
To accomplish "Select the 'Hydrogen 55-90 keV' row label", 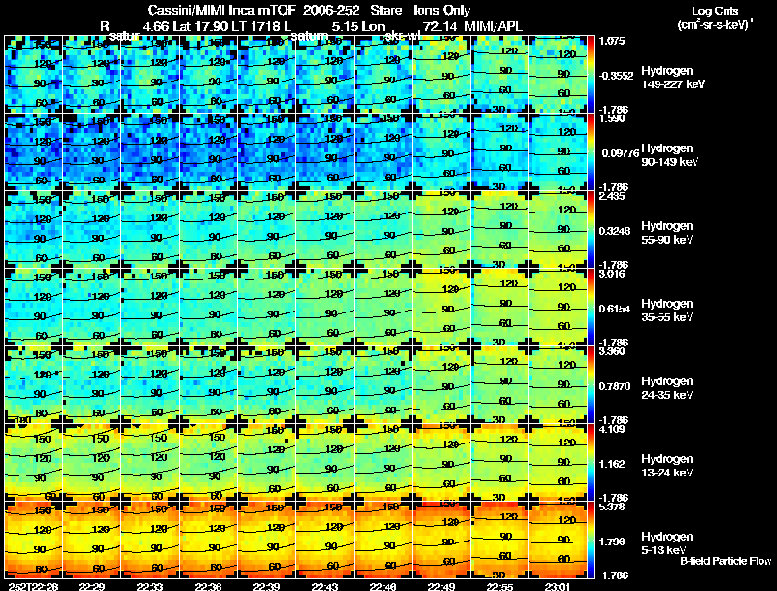I will tap(666, 233).
